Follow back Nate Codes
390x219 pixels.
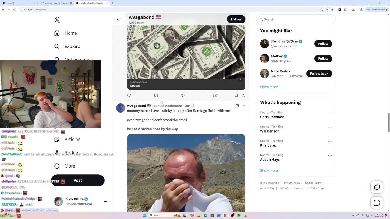click(x=319, y=74)
